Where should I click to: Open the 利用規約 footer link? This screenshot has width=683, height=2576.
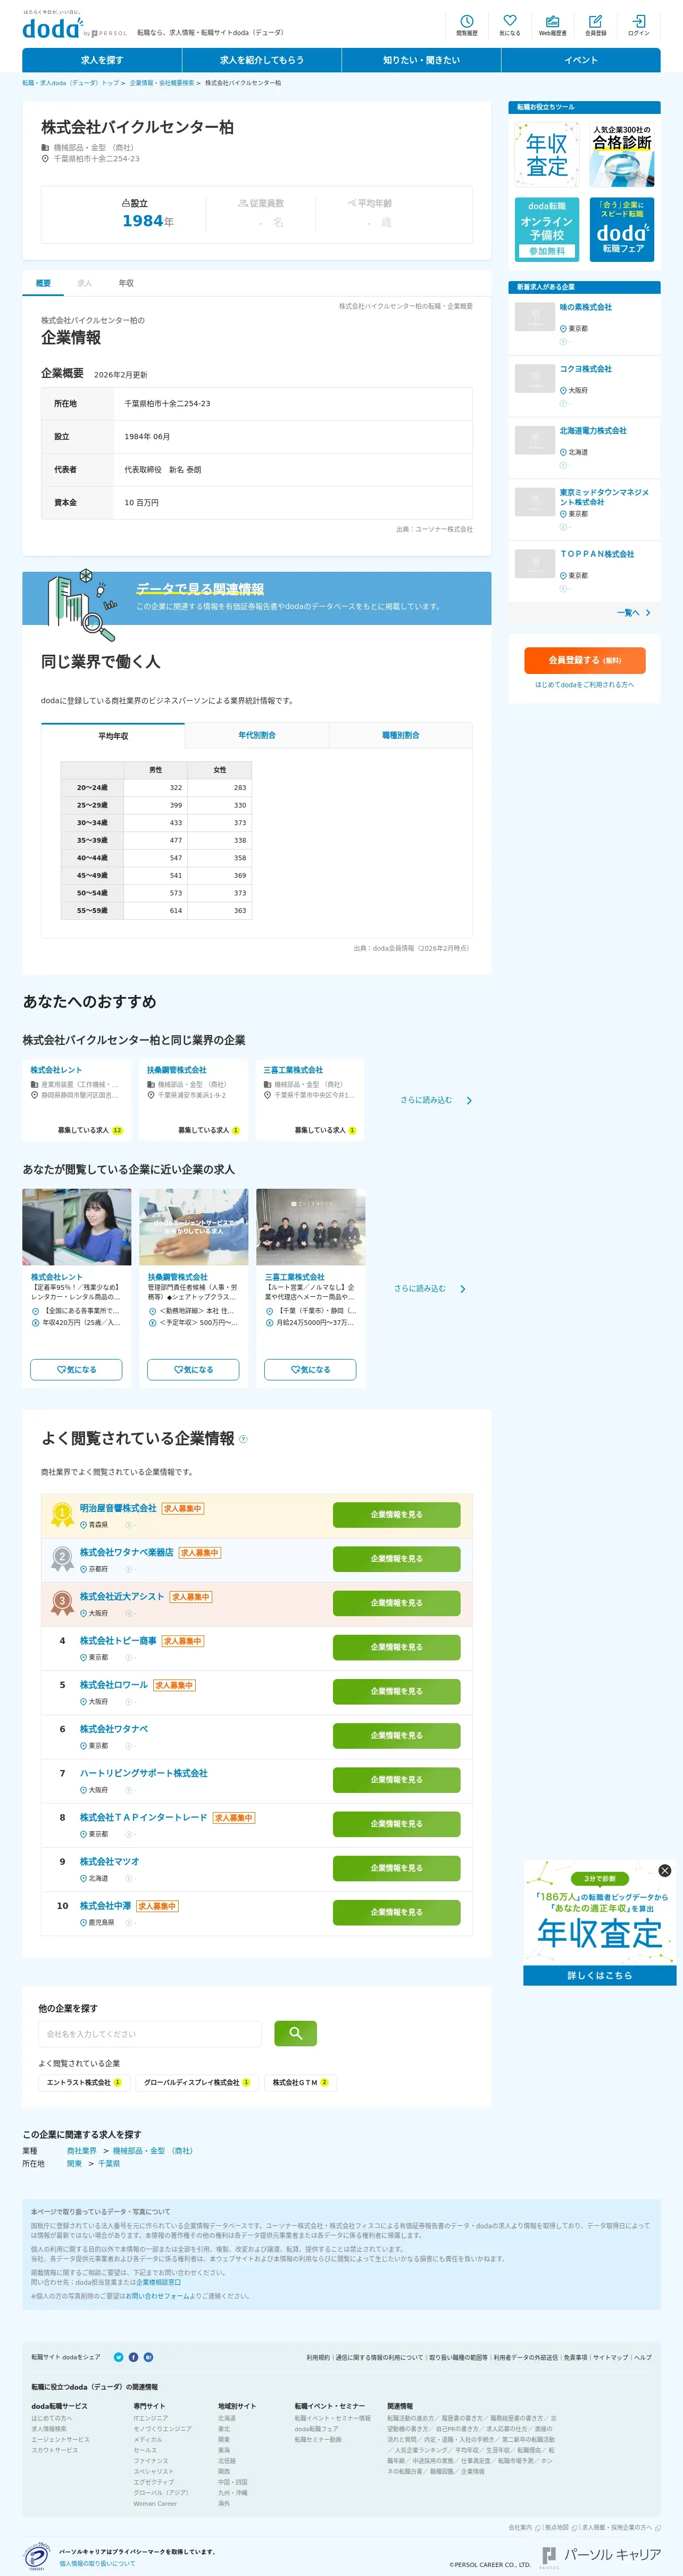tap(318, 2357)
